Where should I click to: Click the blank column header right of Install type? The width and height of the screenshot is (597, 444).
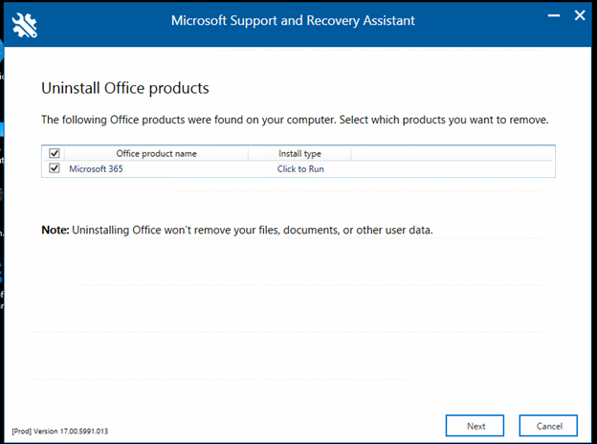tap(452, 153)
